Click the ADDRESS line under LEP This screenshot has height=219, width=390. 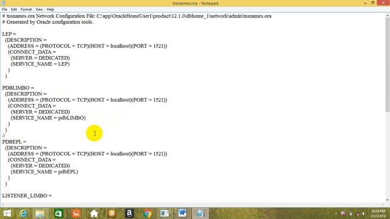[87, 46]
